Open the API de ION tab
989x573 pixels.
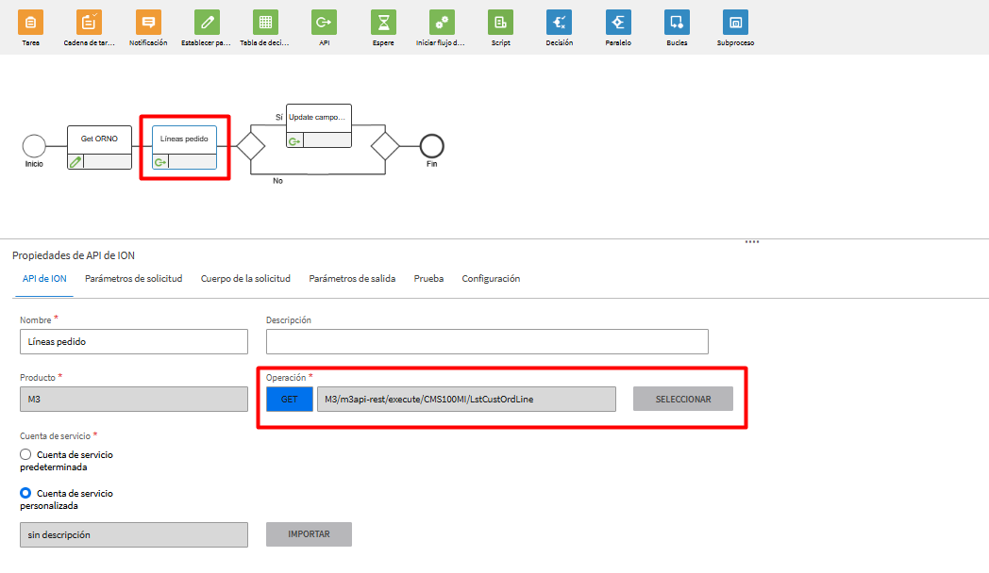point(44,278)
